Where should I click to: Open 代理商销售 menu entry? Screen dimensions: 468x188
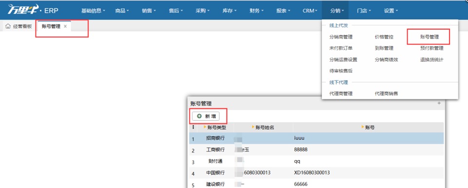pos(387,94)
